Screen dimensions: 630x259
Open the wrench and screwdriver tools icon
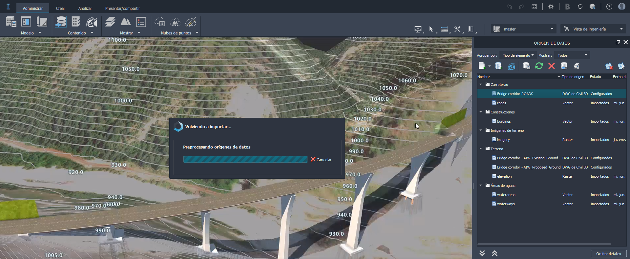tap(457, 29)
